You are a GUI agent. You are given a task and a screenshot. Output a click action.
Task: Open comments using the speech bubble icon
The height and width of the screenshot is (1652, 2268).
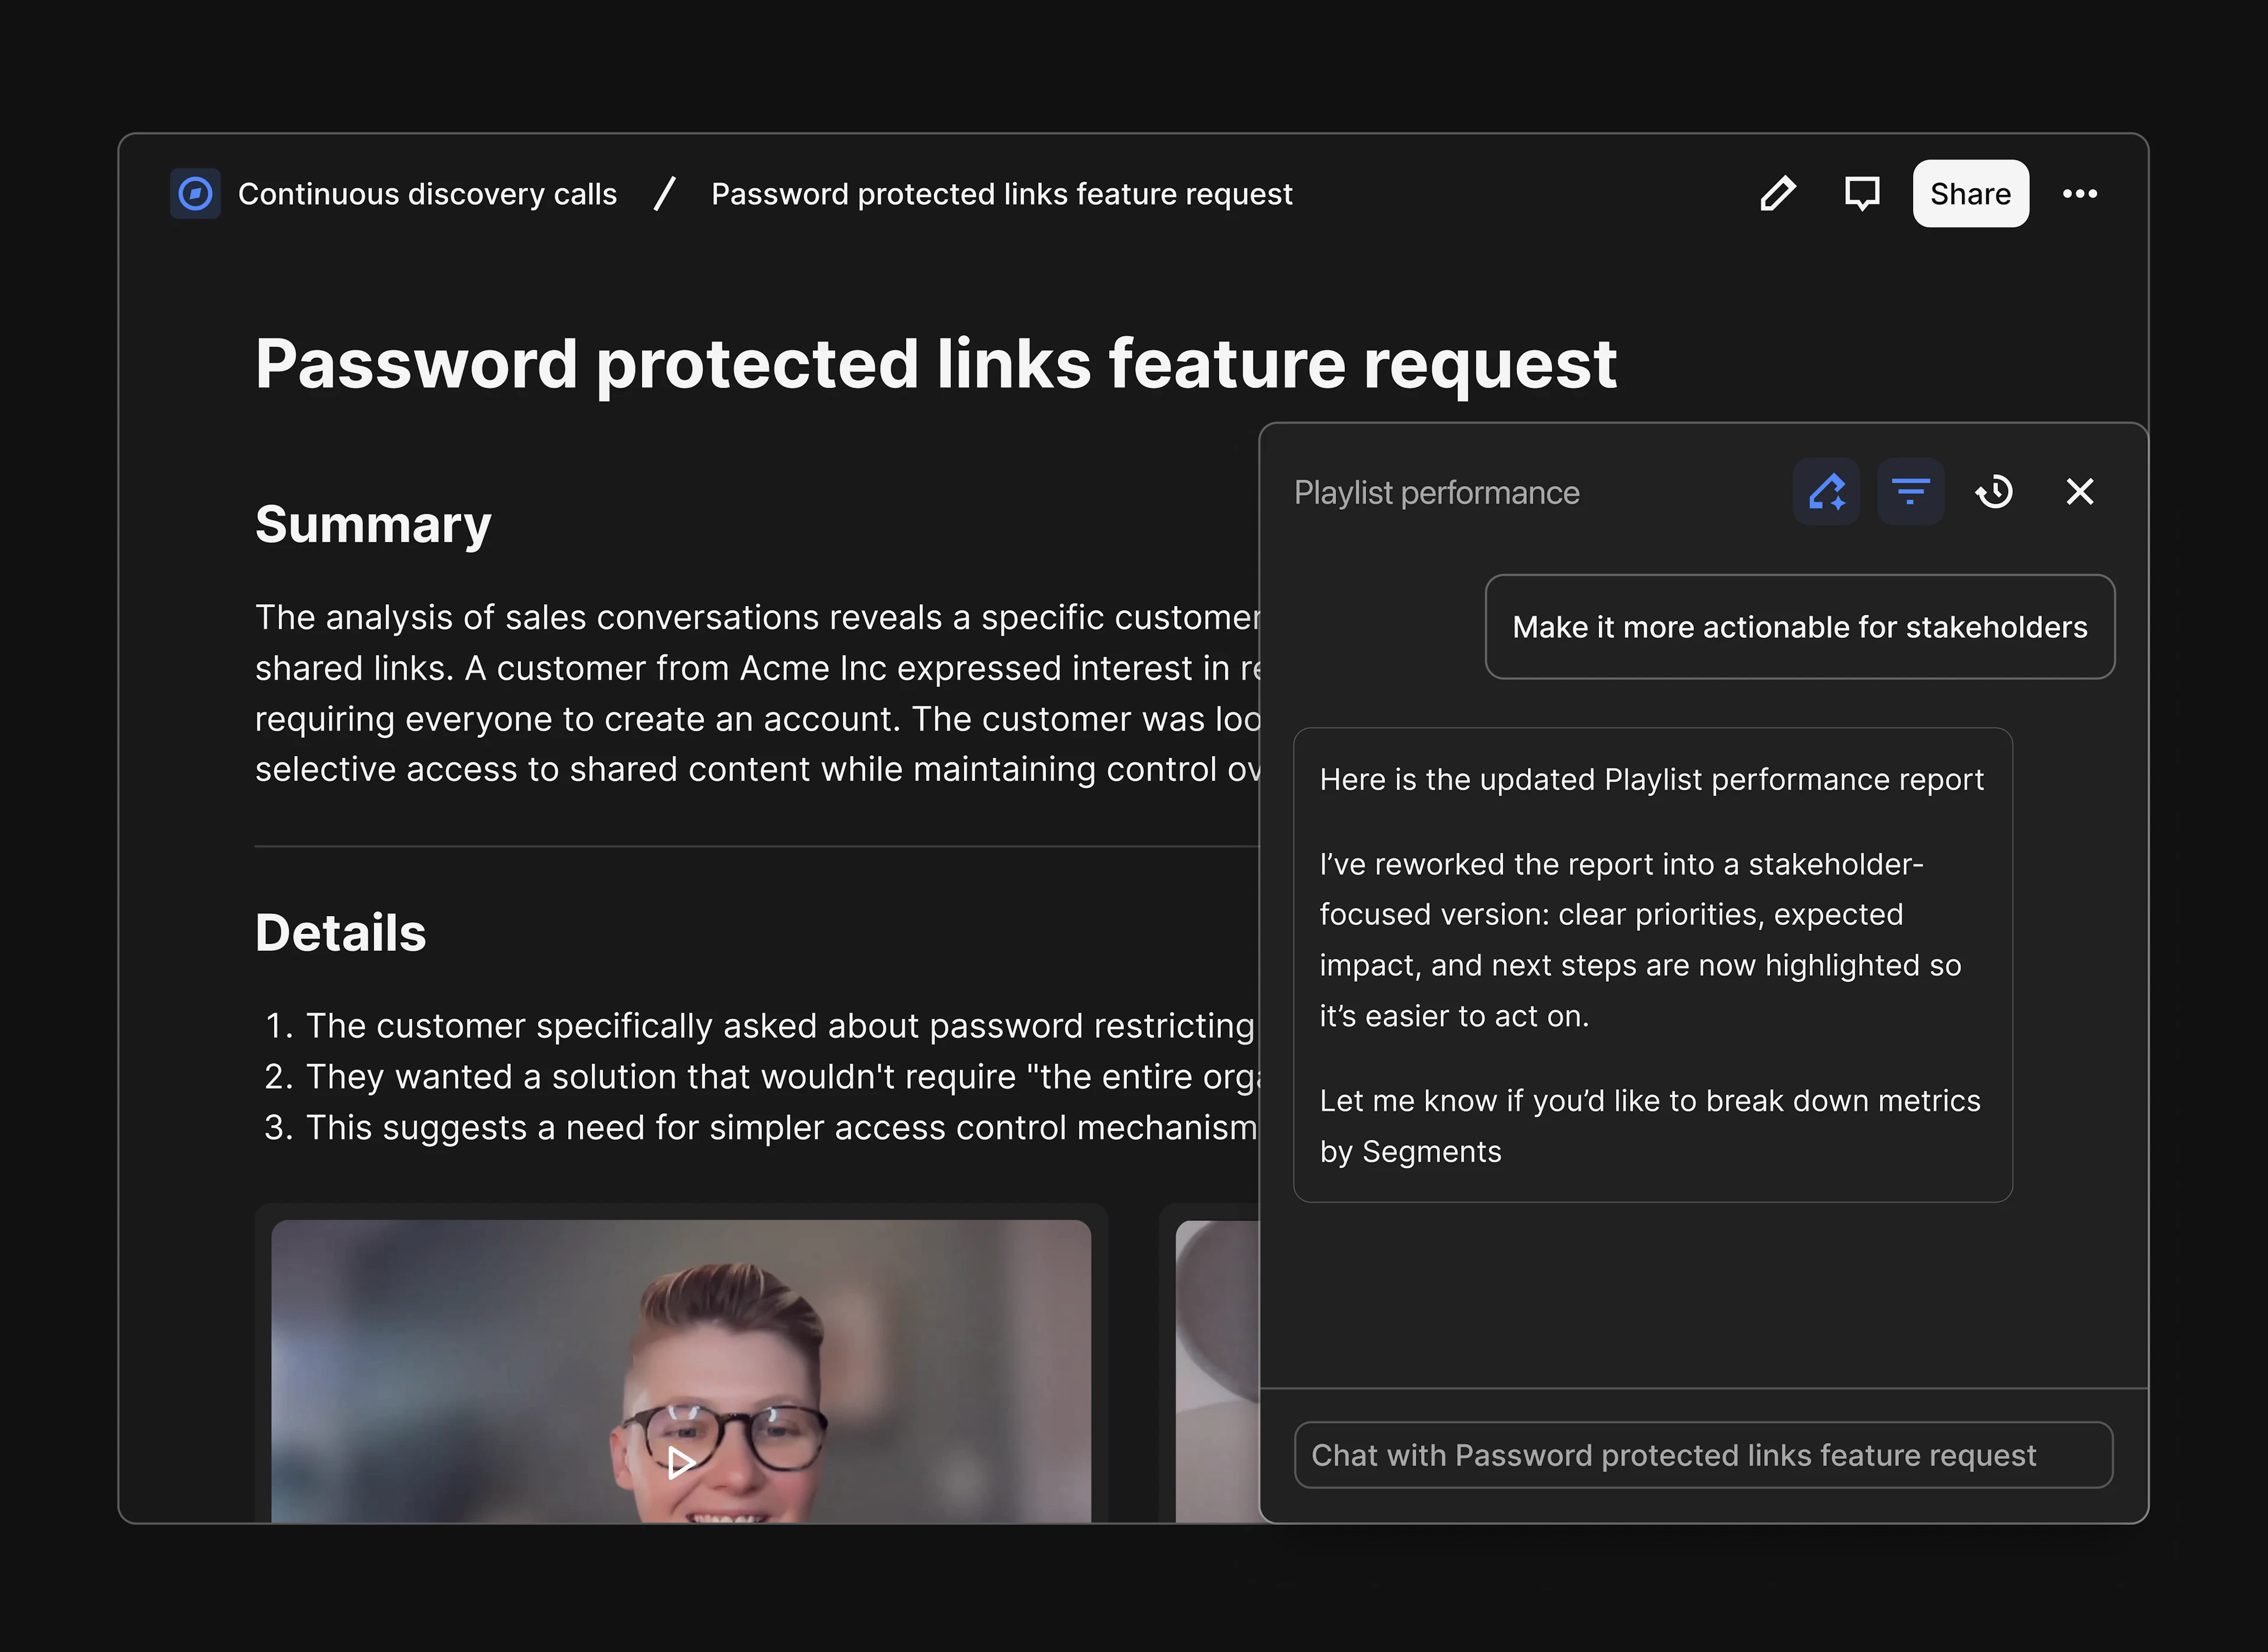tap(1862, 193)
